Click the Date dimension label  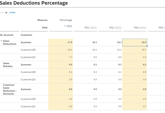click(x=45, y=28)
